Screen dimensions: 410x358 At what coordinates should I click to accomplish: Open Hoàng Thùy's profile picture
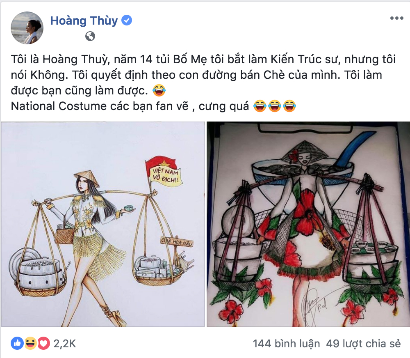(x=27, y=28)
